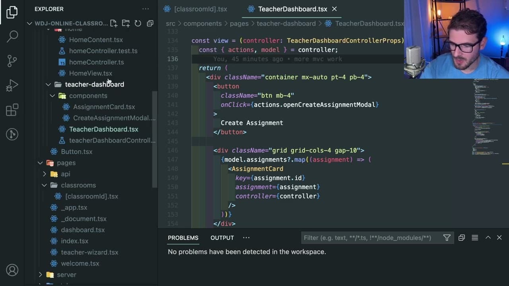Open Button.tsx in the Explorer
The image size is (509, 286).
[76, 152]
